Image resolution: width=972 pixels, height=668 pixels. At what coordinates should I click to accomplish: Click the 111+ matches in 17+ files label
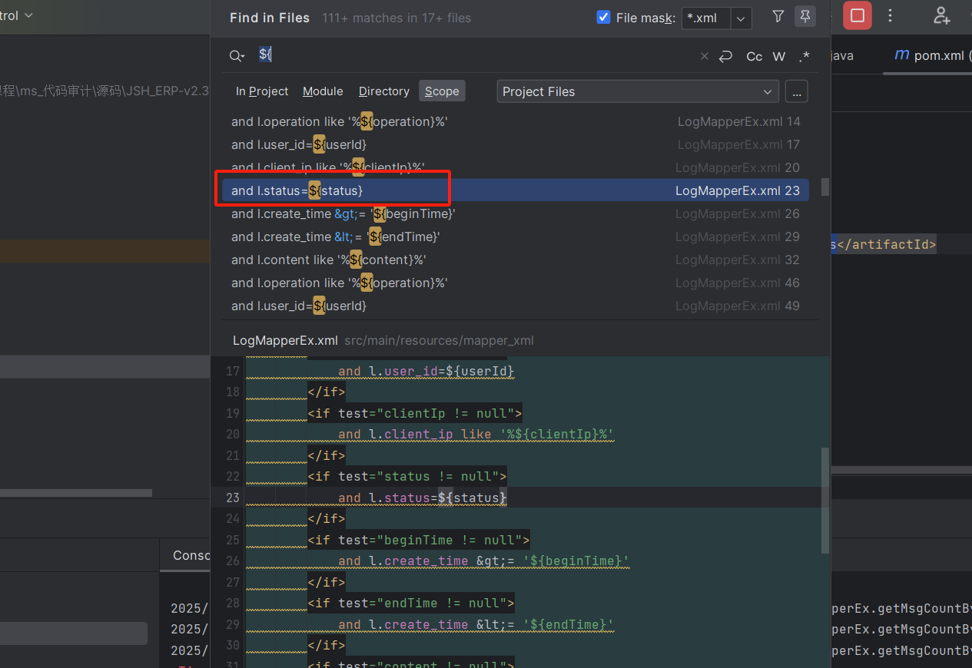396,18
